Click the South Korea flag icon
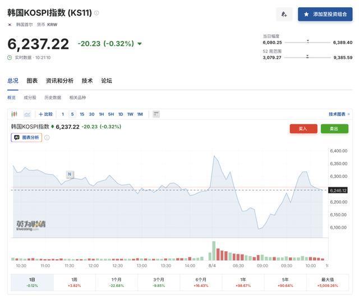Screen dimensions: 359x296 coord(10,25)
